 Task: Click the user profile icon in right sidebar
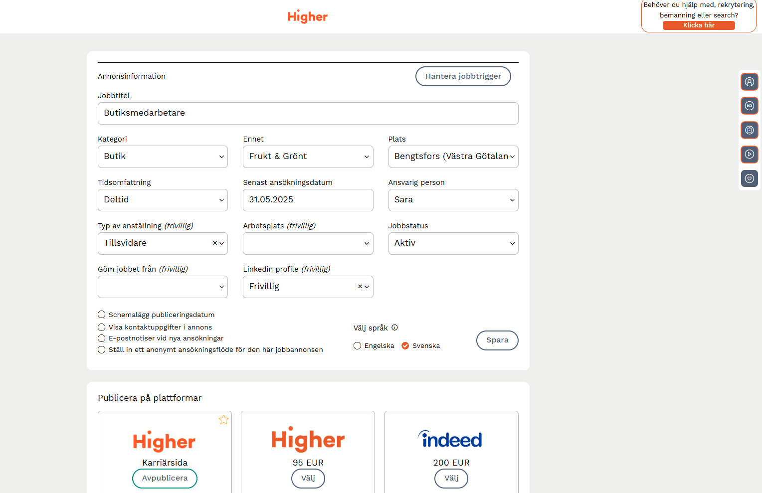click(x=749, y=82)
